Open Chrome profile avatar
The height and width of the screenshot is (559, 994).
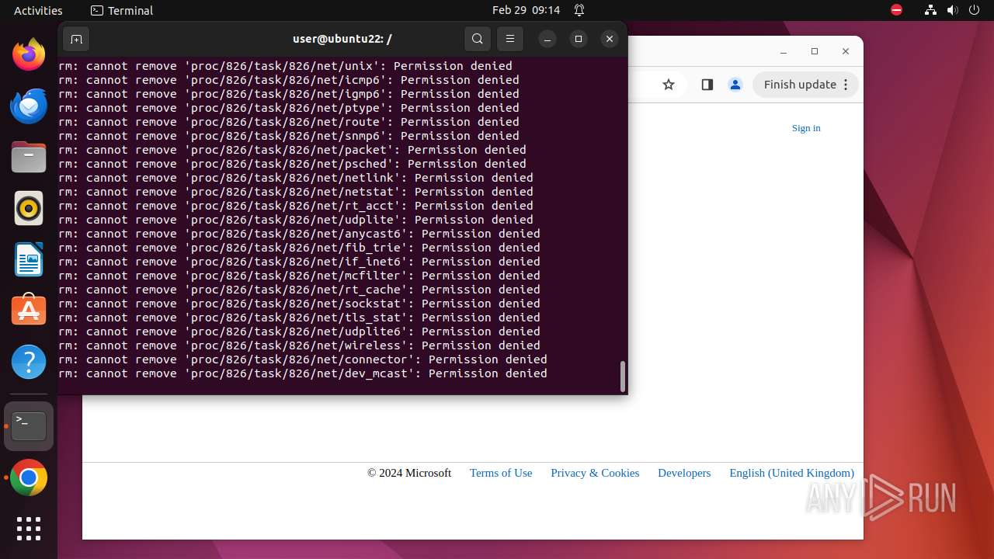click(x=735, y=85)
